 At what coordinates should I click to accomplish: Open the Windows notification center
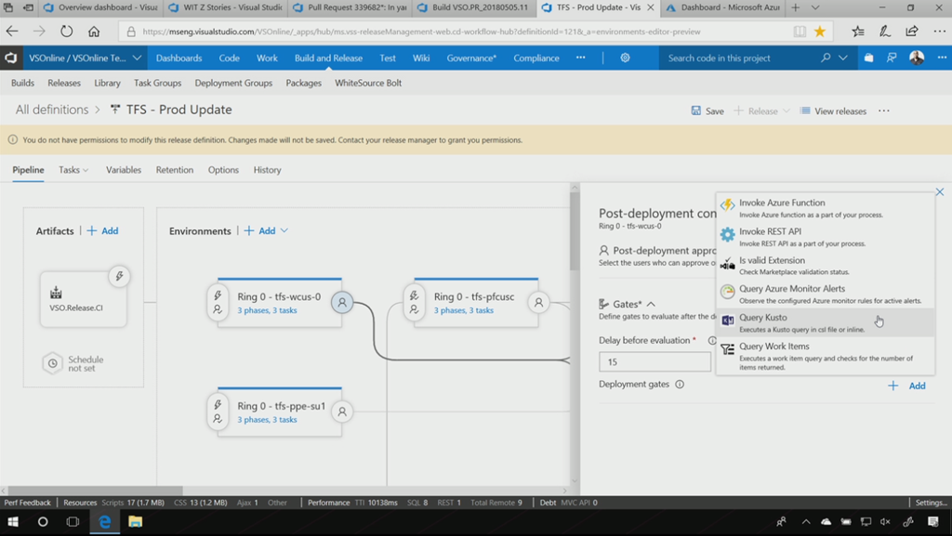coord(933,522)
